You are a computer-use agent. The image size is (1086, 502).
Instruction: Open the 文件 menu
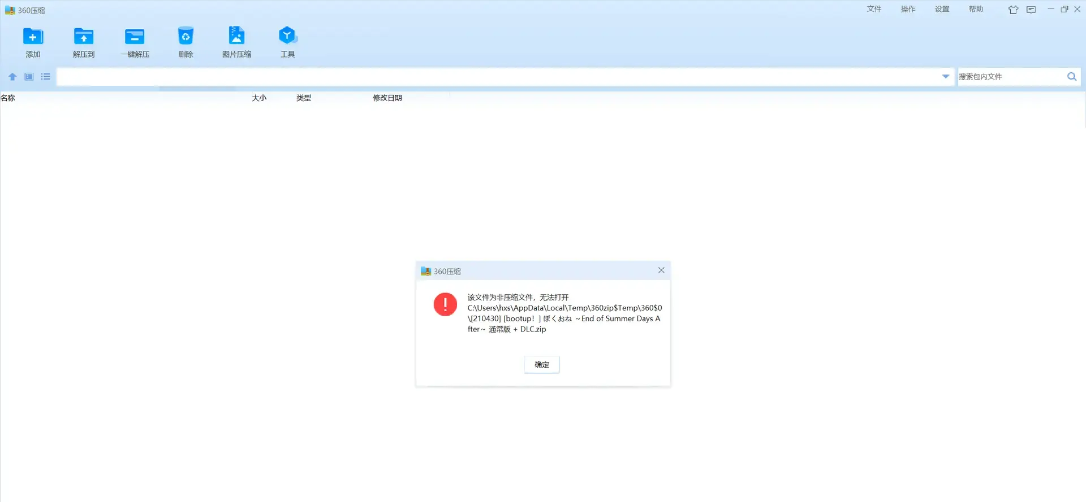pyautogui.click(x=874, y=9)
